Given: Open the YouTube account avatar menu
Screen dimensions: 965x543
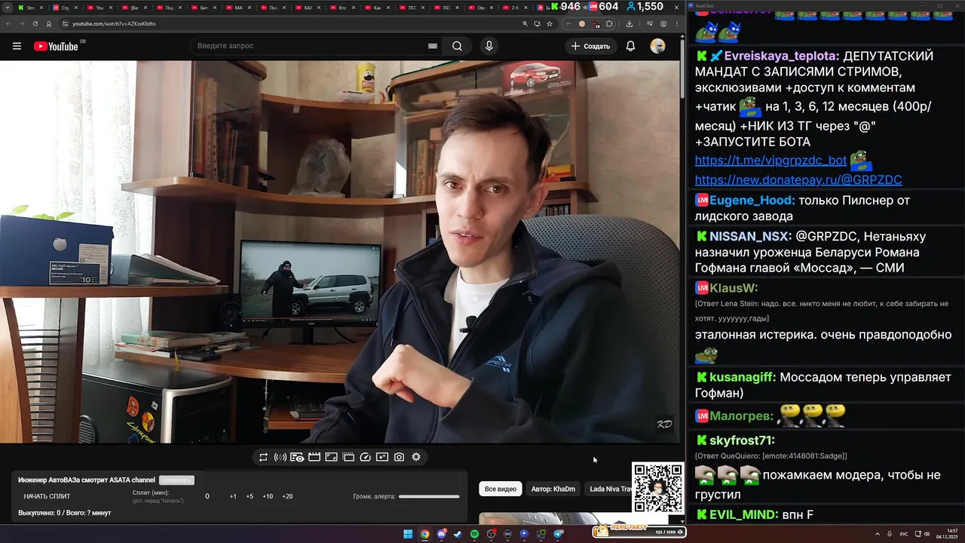Looking at the screenshot, I should (x=658, y=46).
